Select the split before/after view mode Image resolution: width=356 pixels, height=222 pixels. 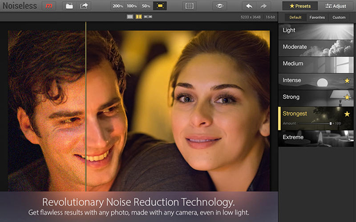click(139, 17)
